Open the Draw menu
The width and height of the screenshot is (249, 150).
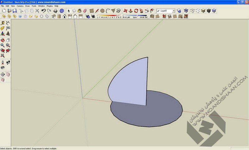tap(27, 6)
